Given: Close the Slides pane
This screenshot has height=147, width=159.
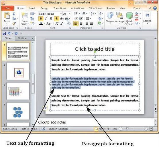Looking at the screenshot, I should coord(33,39).
